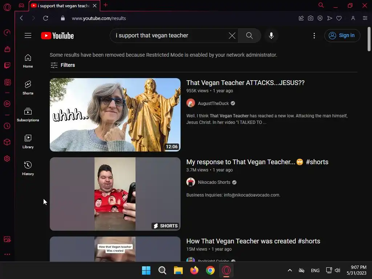Viewport: 372px width, 279px height.
Task: Open the GX gamepad tab icon
Action: pyautogui.click(x=21, y=5)
